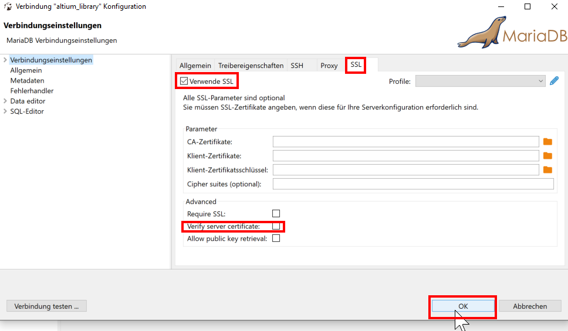Expand the SQL-Editor tree node
The image size is (568, 331).
[x=5, y=111]
